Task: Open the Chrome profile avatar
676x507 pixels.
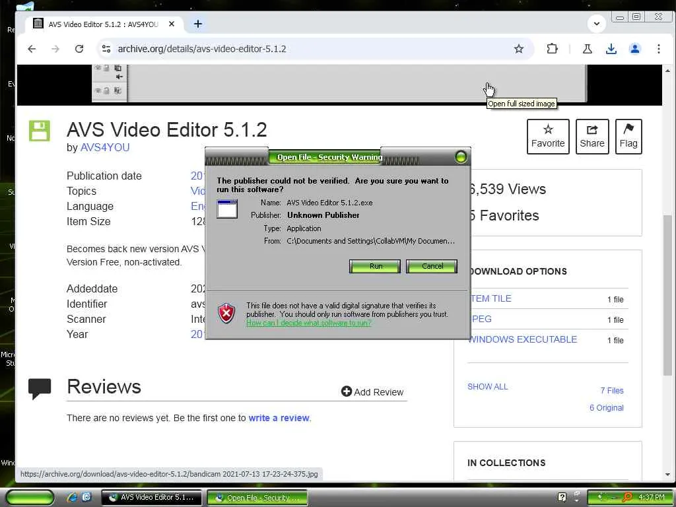Action: [634, 49]
